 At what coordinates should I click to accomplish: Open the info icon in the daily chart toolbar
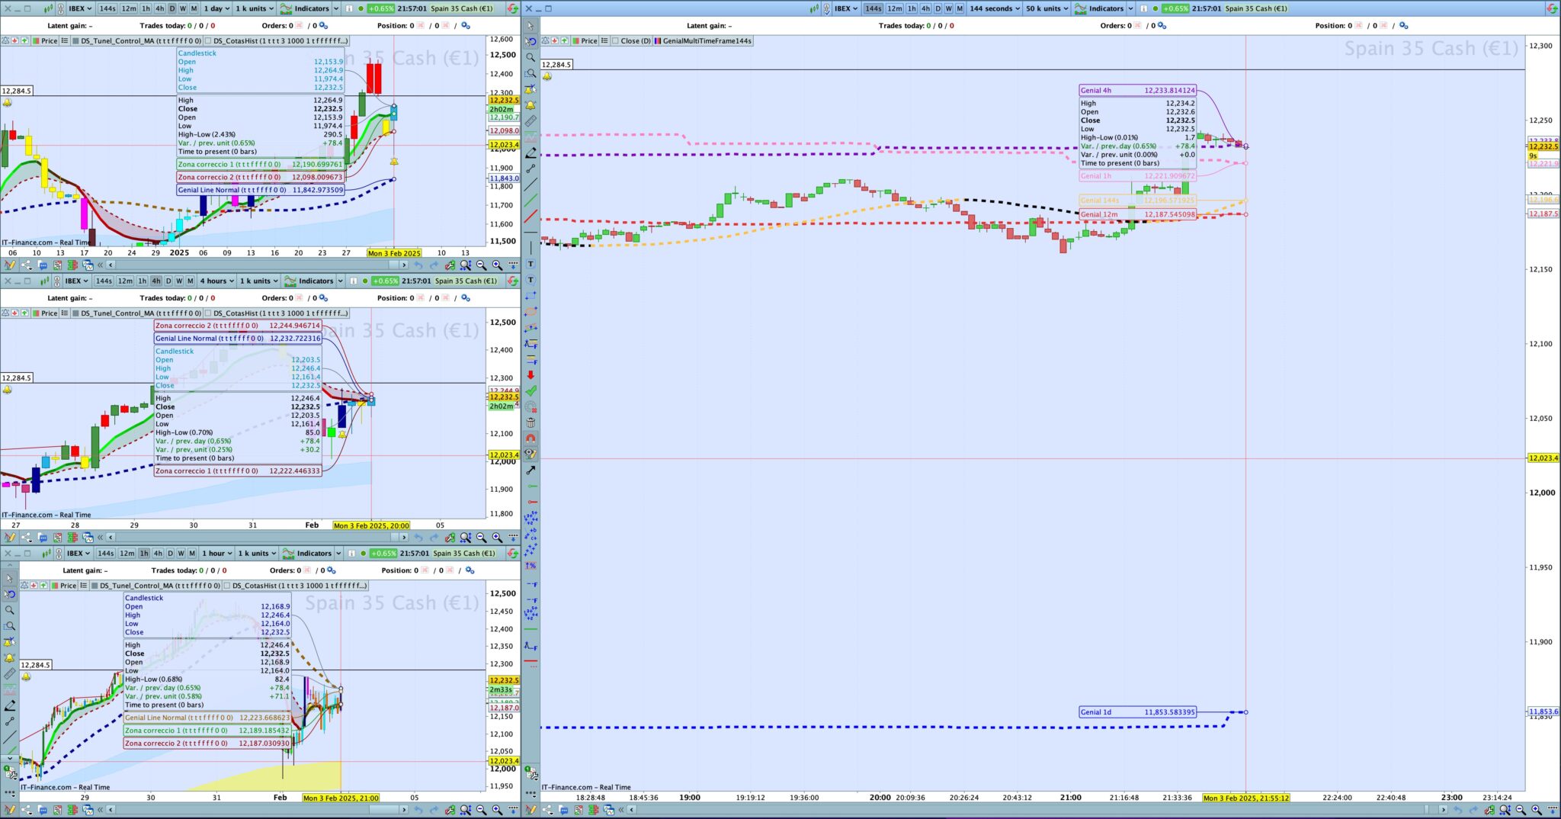click(349, 8)
